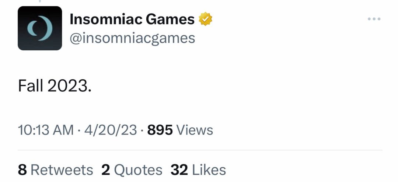Click the bold retweet count number 8
The height and width of the screenshot is (182, 398).
click(22, 170)
